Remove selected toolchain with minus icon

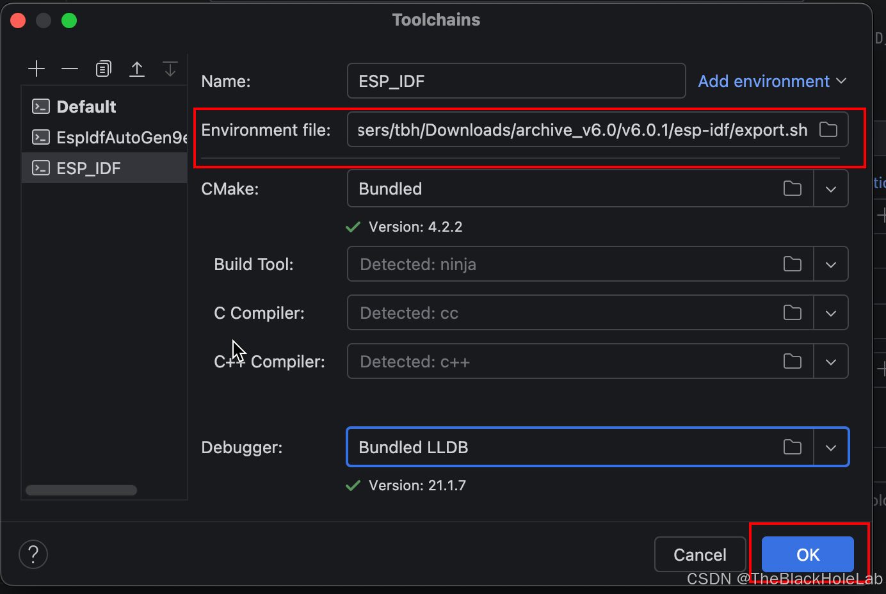tap(70, 68)
